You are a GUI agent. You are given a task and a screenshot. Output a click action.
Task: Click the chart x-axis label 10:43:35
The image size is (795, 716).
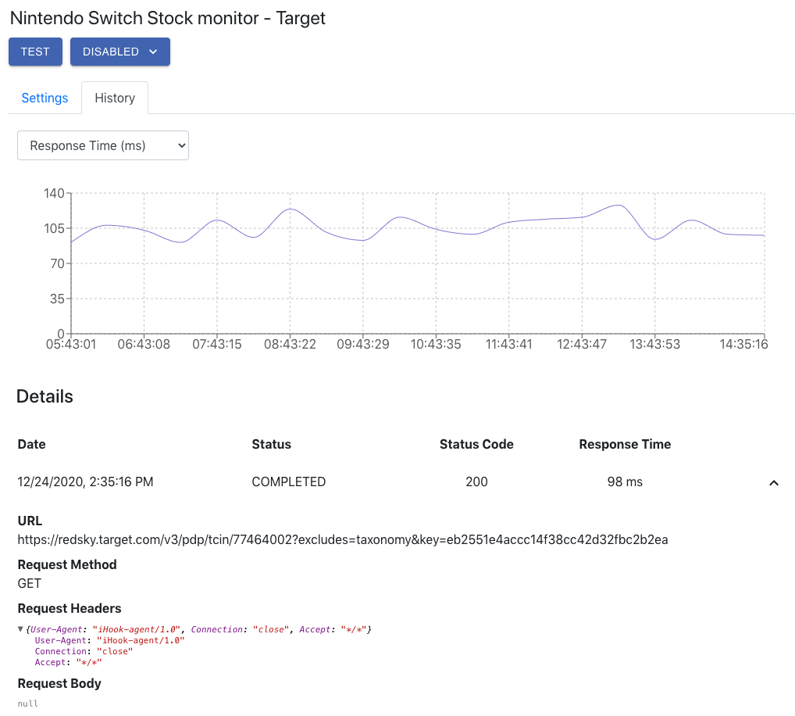[x=436, y=345]
